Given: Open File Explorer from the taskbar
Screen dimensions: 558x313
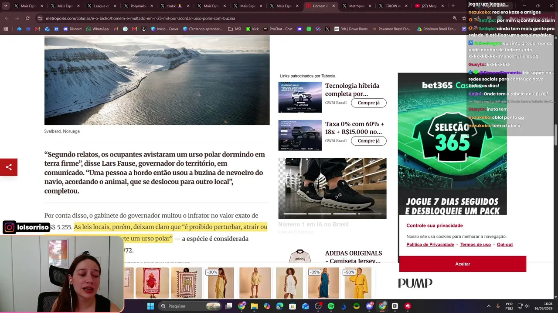Looking at the screenshot, I should click(x=254, y=306).
